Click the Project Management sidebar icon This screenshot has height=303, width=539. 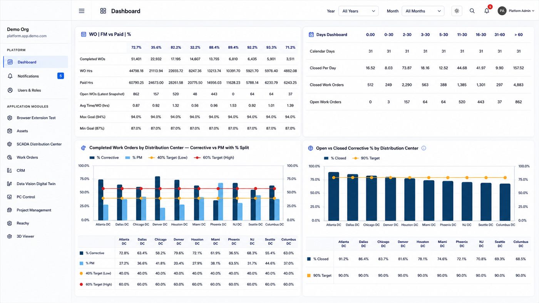click(x=10, y=210)
